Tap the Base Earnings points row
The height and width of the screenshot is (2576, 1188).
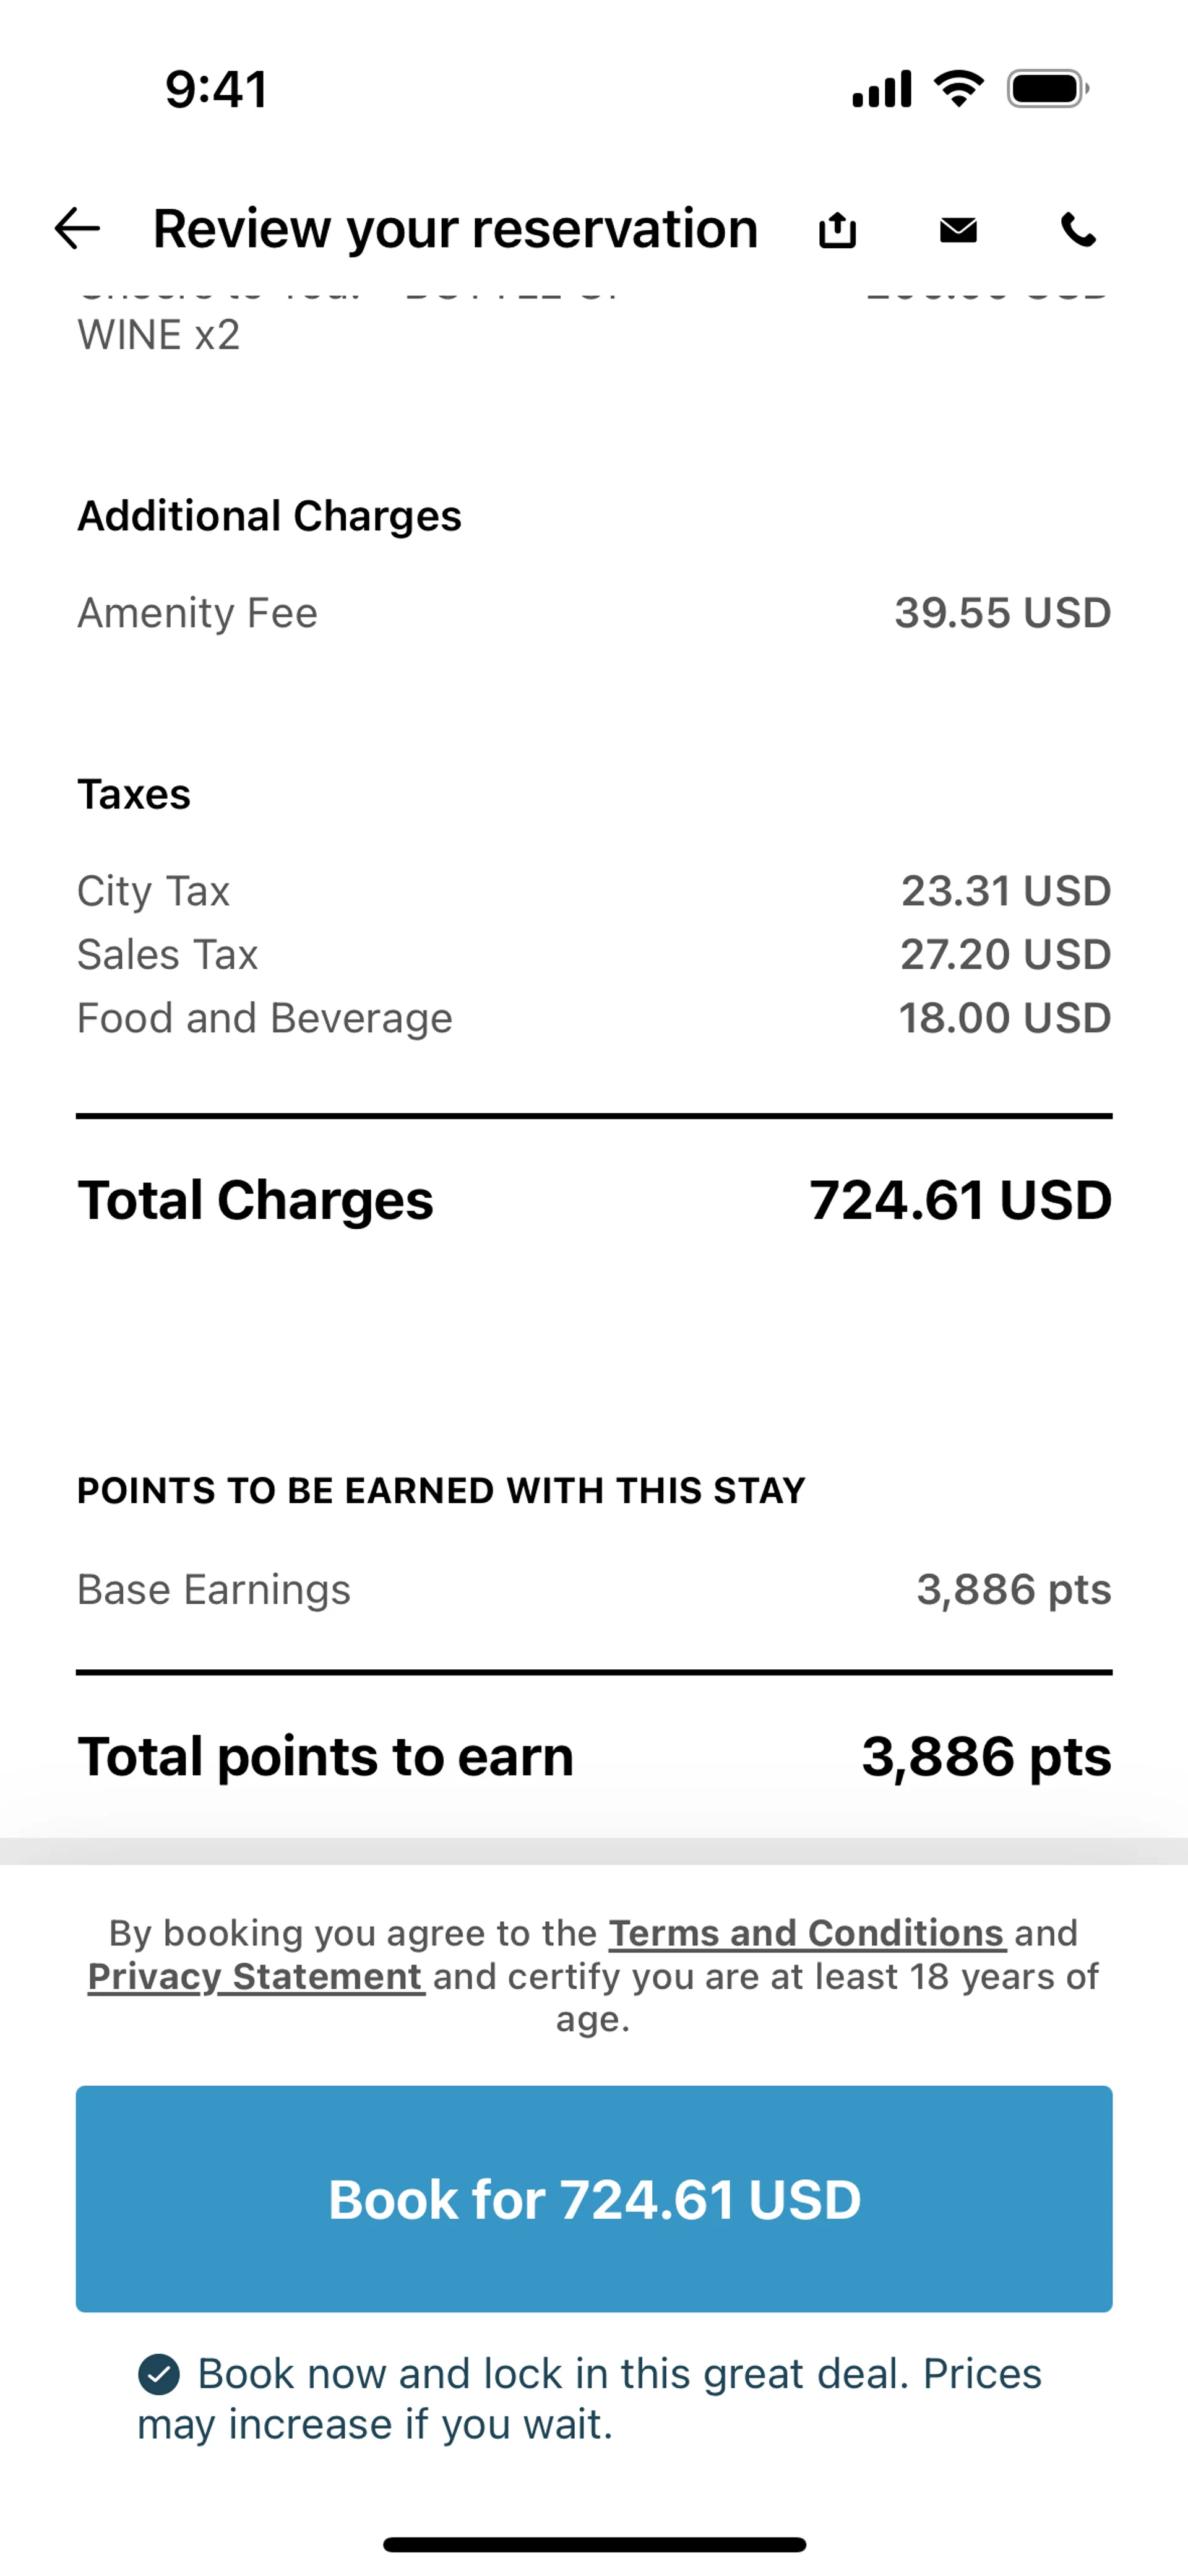tap(594, 1589)
